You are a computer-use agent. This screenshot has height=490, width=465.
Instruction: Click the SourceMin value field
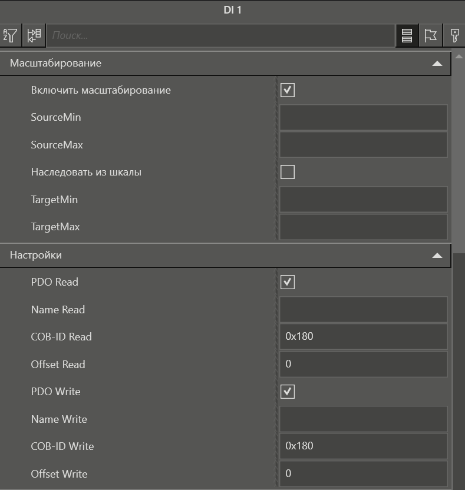pyautogui.click(x=364, y=118)
